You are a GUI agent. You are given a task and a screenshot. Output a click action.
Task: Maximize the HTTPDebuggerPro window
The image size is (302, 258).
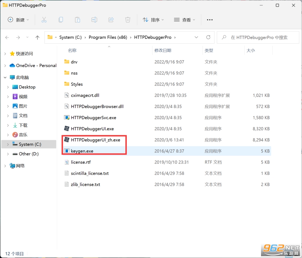277,5
